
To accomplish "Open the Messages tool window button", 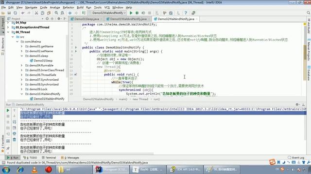I will tap(70, 158).
